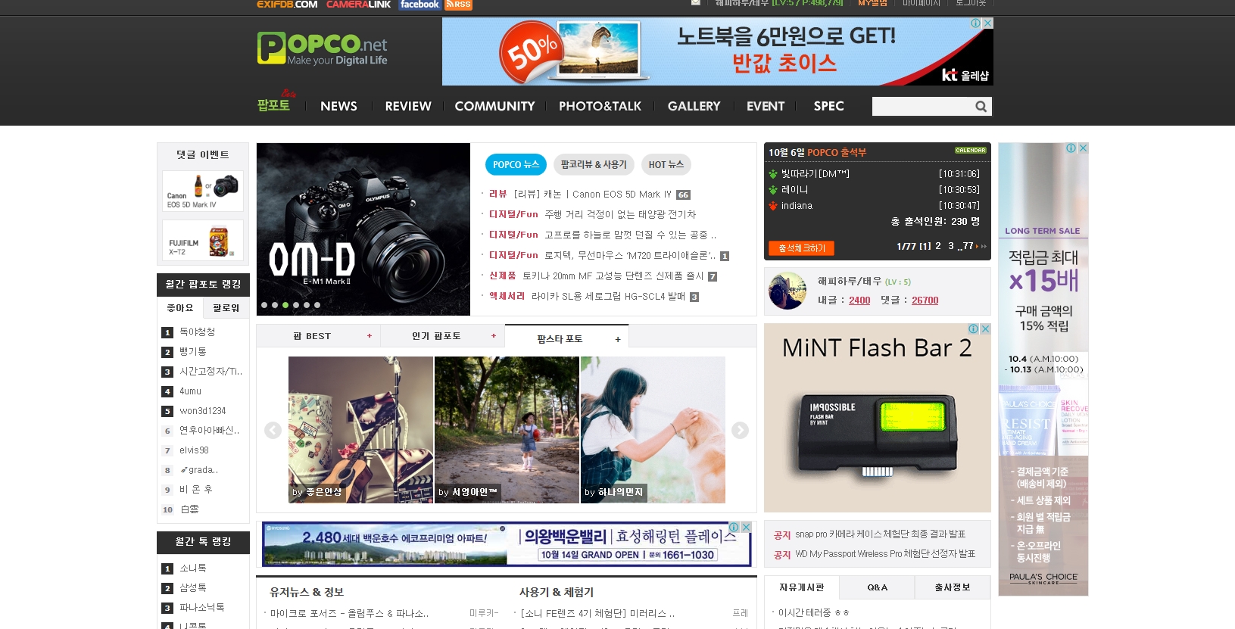Open the NEWS menu
Image resolution: width=1235 pixels, height=629 pixels.
(338, 106)
